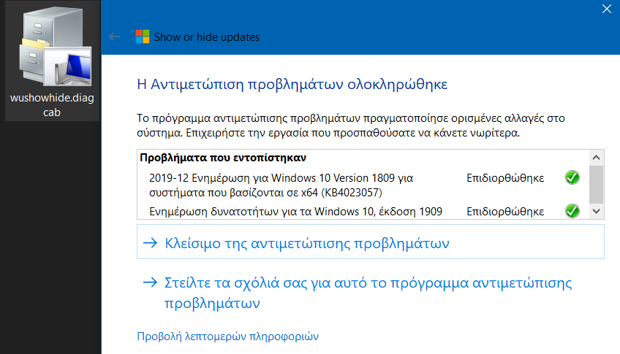The image size is (620, 354).
Task: Click the Microsoft logo beside Show or hide updates
Action: (x=143, y=36)
